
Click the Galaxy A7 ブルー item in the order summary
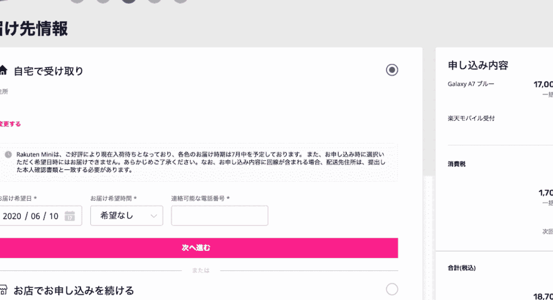(471, 84)
